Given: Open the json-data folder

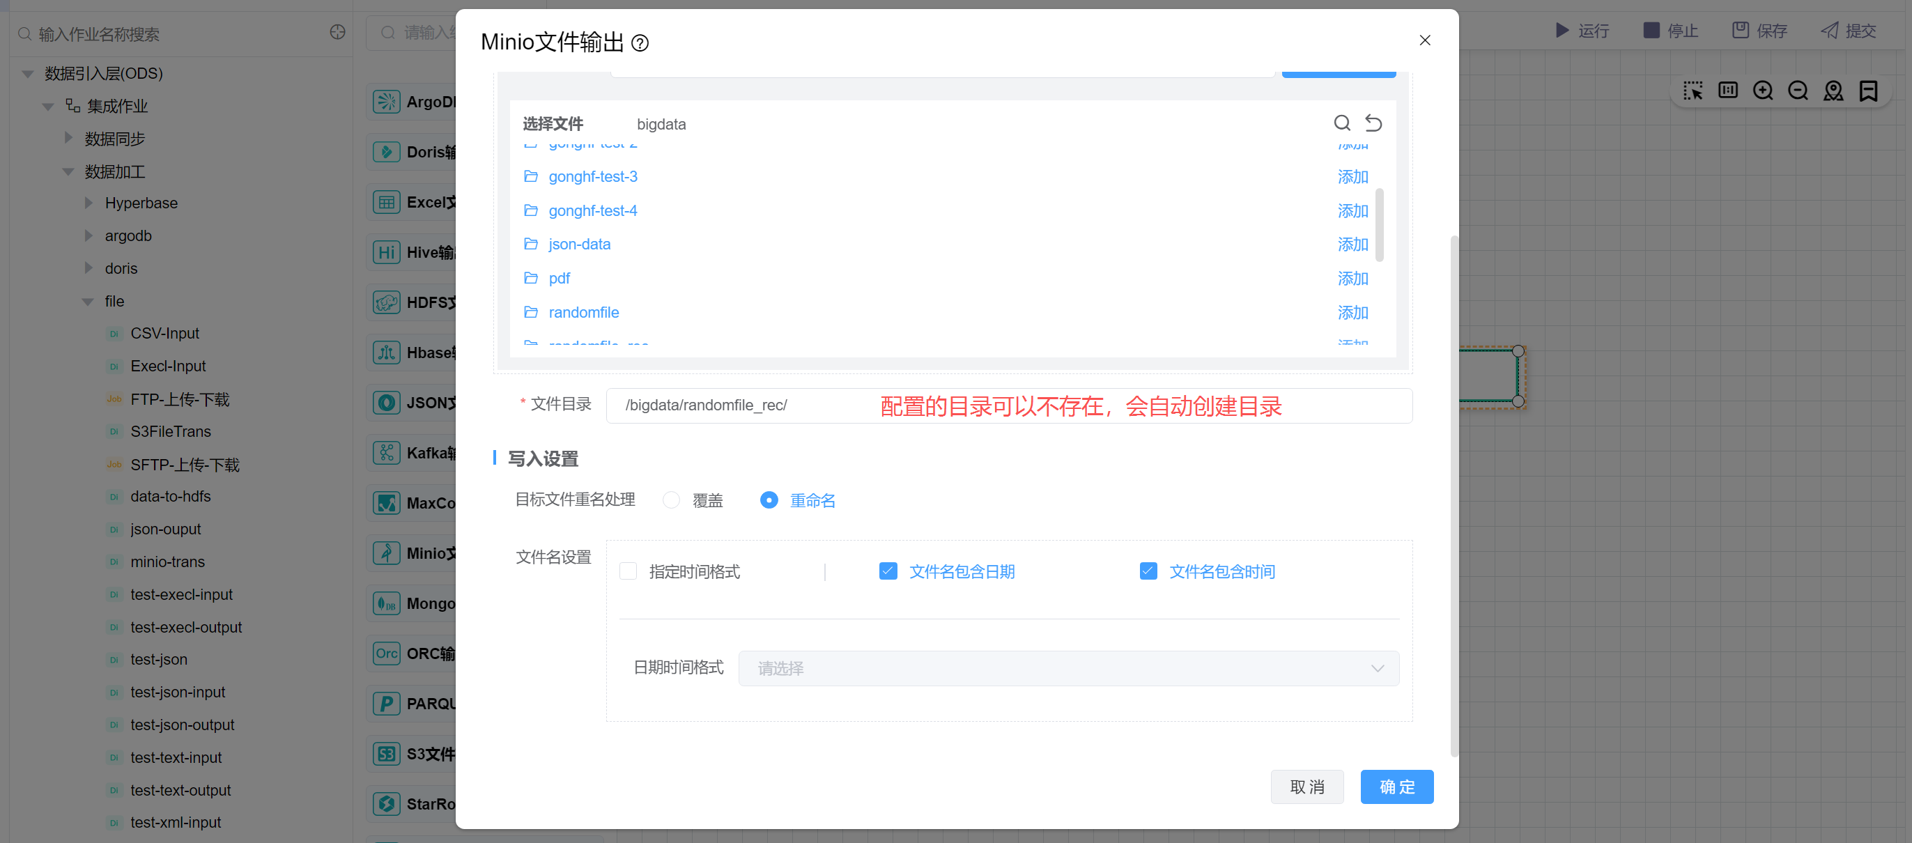Looking at the screenshot, I should click(579, 244).
